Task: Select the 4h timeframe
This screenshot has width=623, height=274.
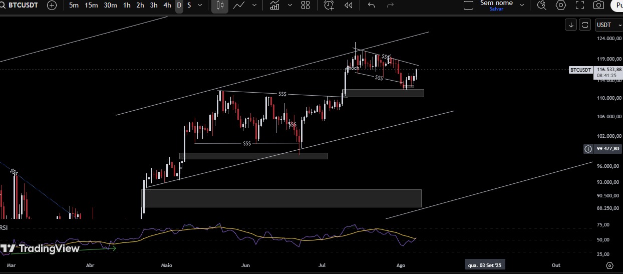Action: [167, 6]
